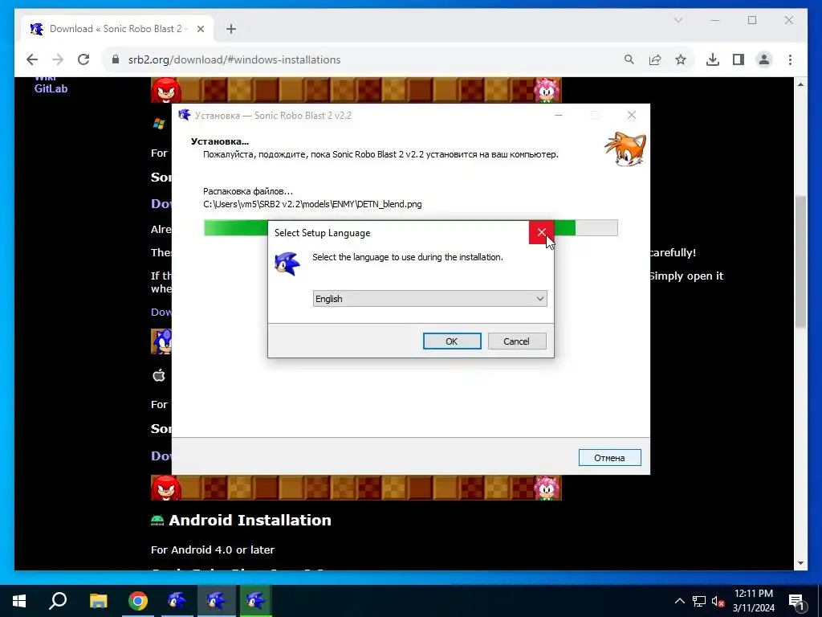
Task: Share this page via the share icon
Action: (x=655, y=59)
